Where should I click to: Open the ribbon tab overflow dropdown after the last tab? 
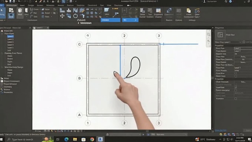[x=129, y=5]
